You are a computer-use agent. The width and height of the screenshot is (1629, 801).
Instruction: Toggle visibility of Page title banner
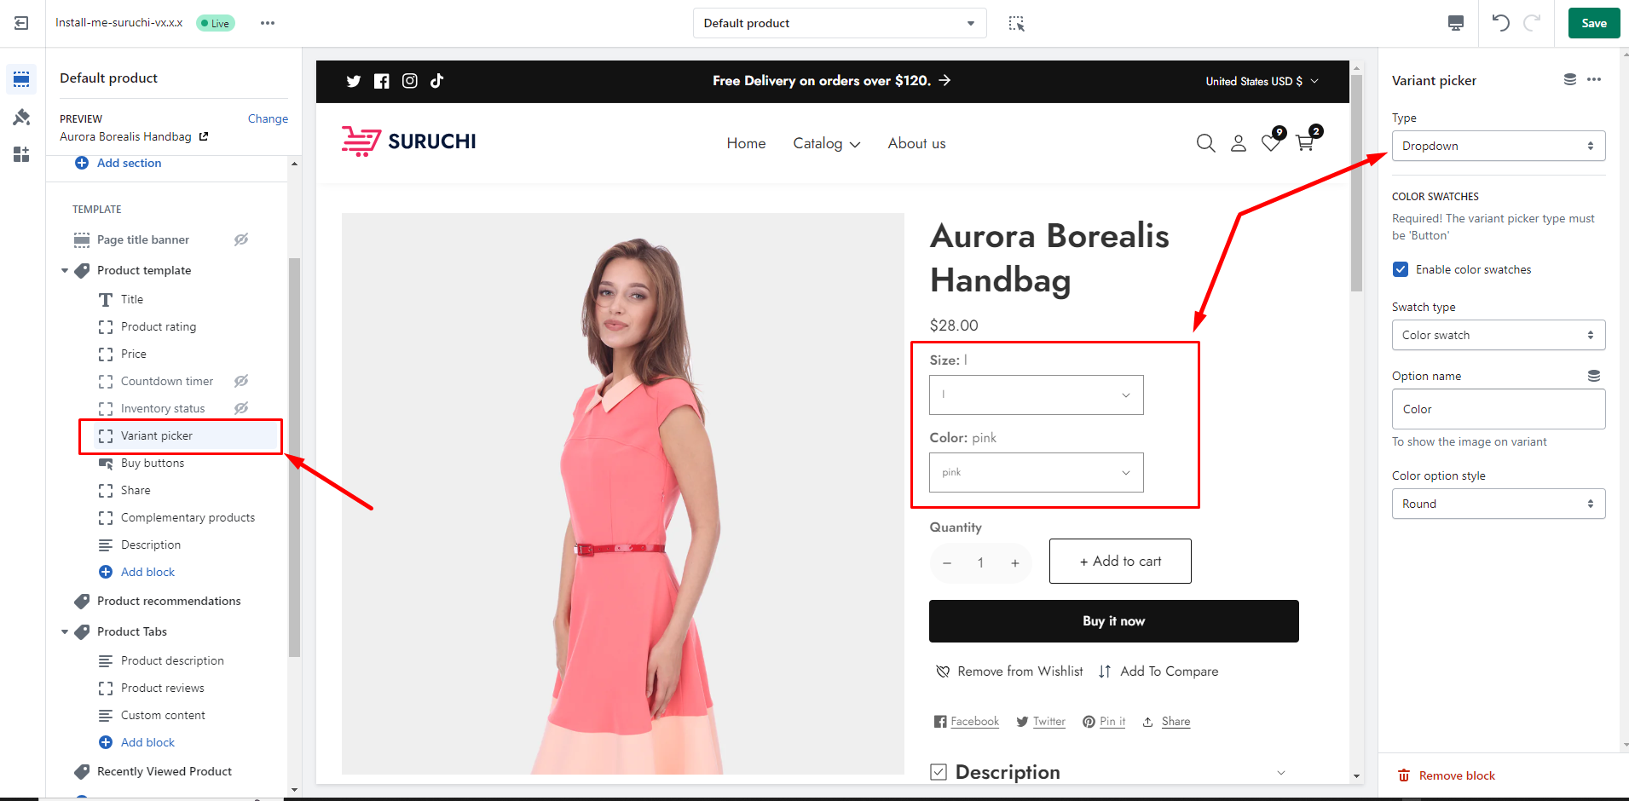pyautogui.click(x=241, y=239)
